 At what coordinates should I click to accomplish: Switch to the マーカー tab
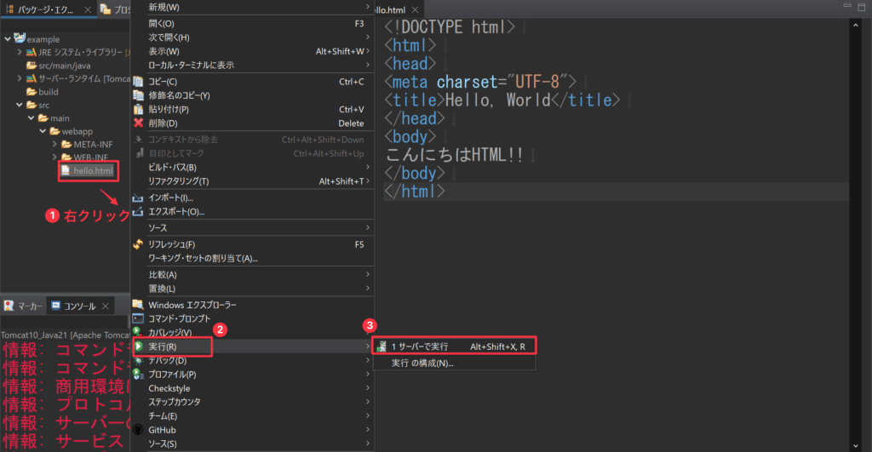23,305
